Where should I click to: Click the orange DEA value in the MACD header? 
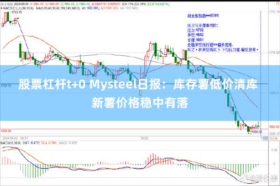(x=49, y=143)
